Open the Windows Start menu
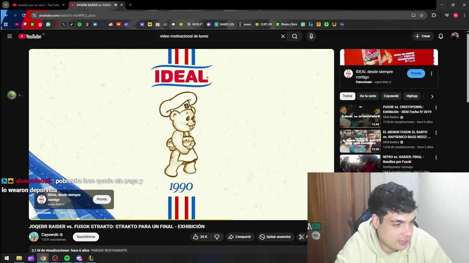Screen dimensions: 469x263 coord(7,258)
